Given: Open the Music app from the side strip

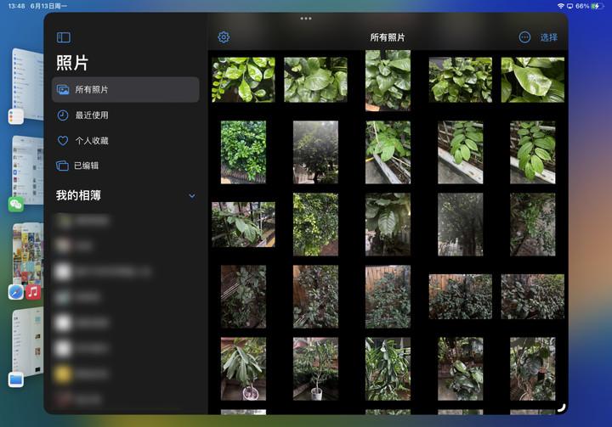Looking at the screenshot, I should [33, 292].
